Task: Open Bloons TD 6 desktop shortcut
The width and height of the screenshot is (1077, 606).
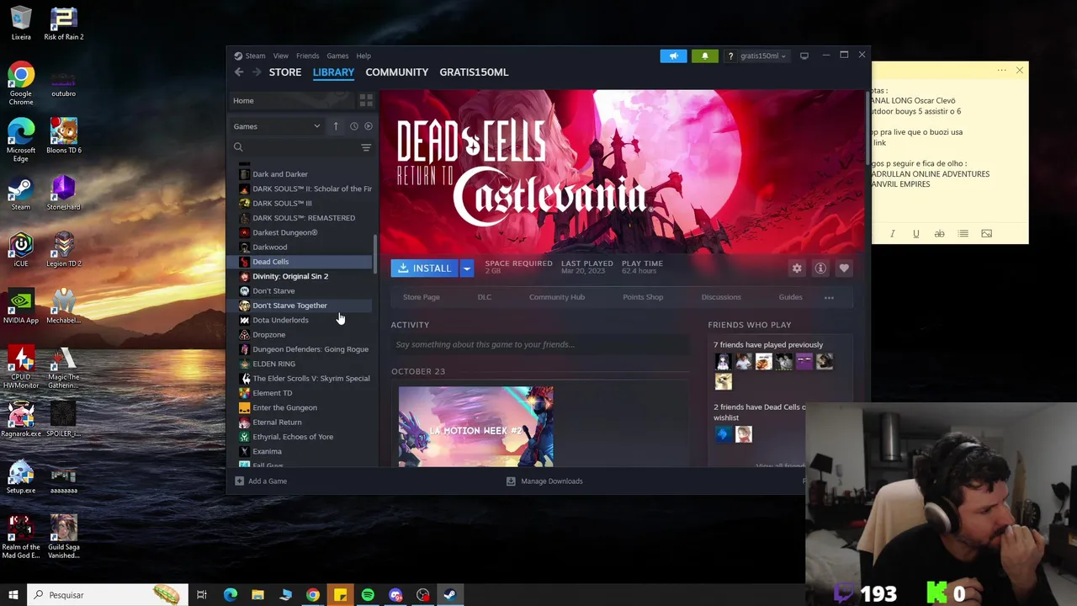Action: pyautogui.click(x=63, y=136)
